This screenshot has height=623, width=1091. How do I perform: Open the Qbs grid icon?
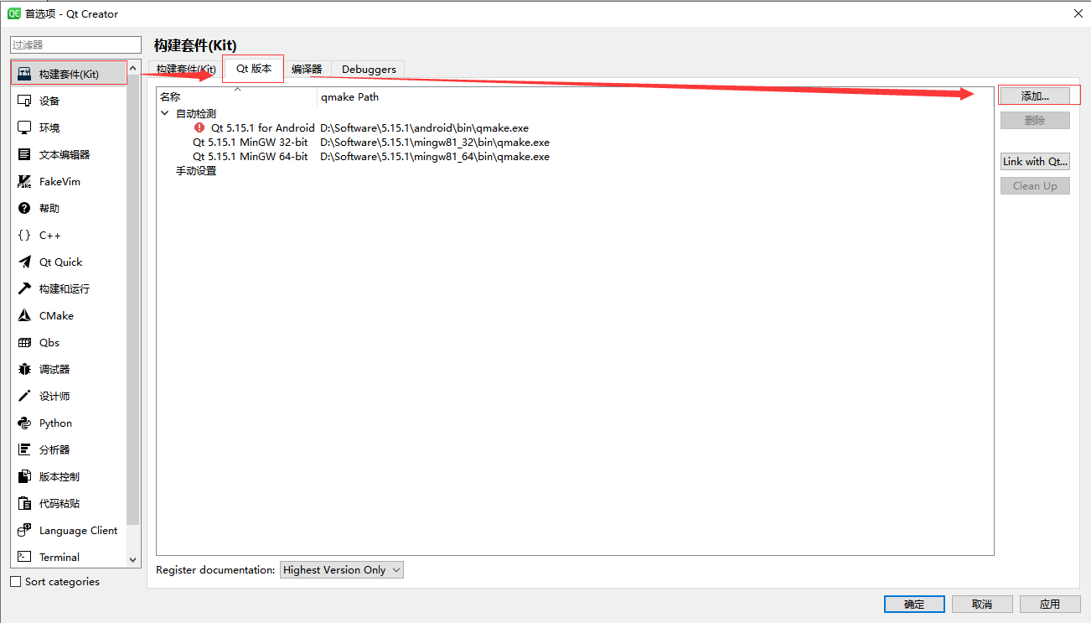pos(24,342)
